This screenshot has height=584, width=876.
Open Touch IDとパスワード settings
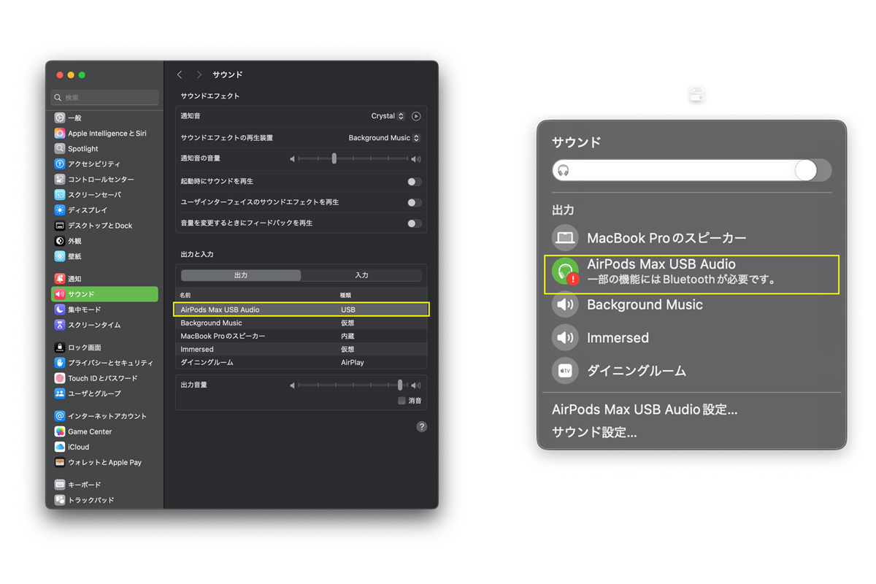pyautogui.click(x=104, y=378)
